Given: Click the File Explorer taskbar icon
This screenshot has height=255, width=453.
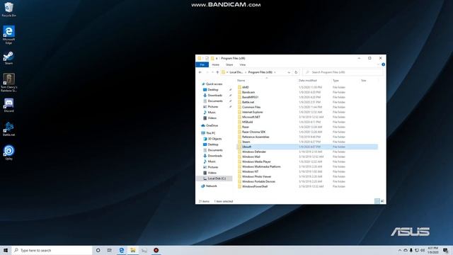Looking at the screenshot, I should (x=133, y=250).
